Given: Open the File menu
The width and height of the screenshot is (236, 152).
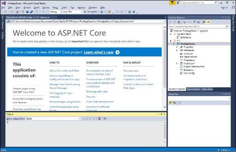Looking at the screenshot, I should [3, 7].
